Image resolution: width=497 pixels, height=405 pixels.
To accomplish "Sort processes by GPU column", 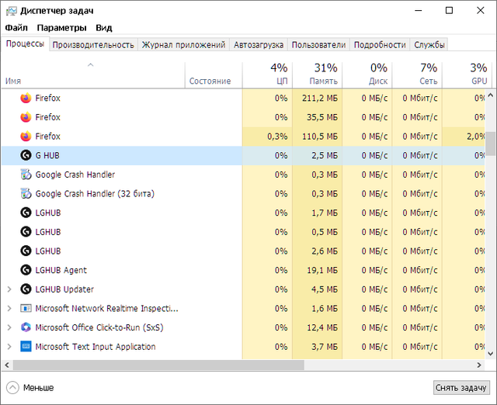I will tap(467, 74).
